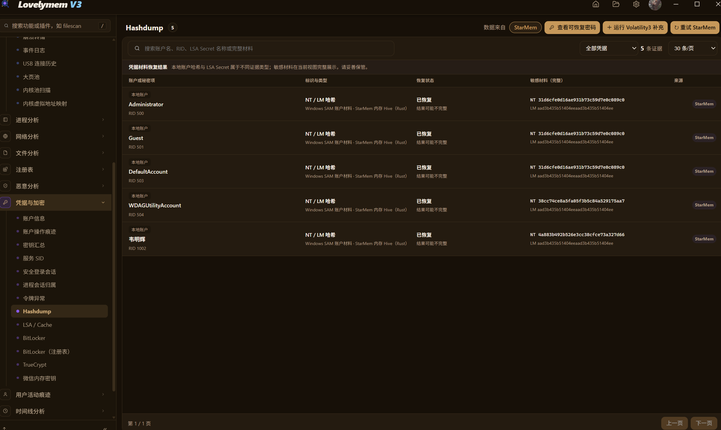Open the folder icon in title bar

click(616, 4)
